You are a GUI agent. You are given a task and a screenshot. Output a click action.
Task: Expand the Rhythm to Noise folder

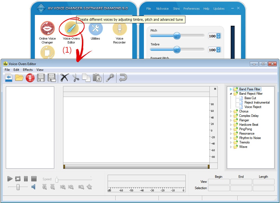click(231, 138)
